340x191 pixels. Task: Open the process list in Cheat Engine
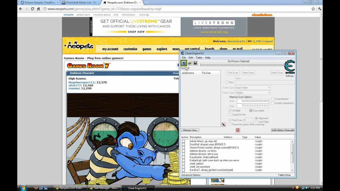[x=184, y=63]
